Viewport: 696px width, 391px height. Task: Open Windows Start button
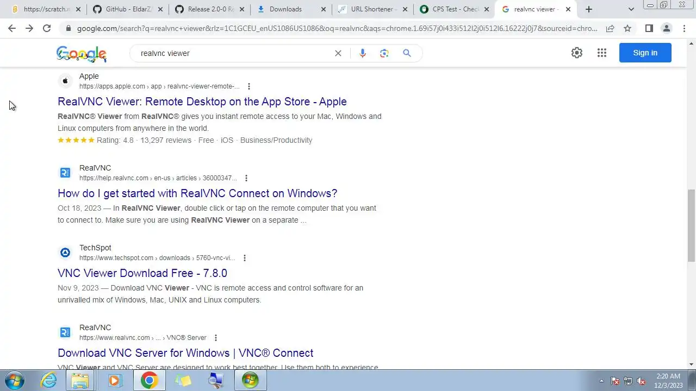point(14,380)
